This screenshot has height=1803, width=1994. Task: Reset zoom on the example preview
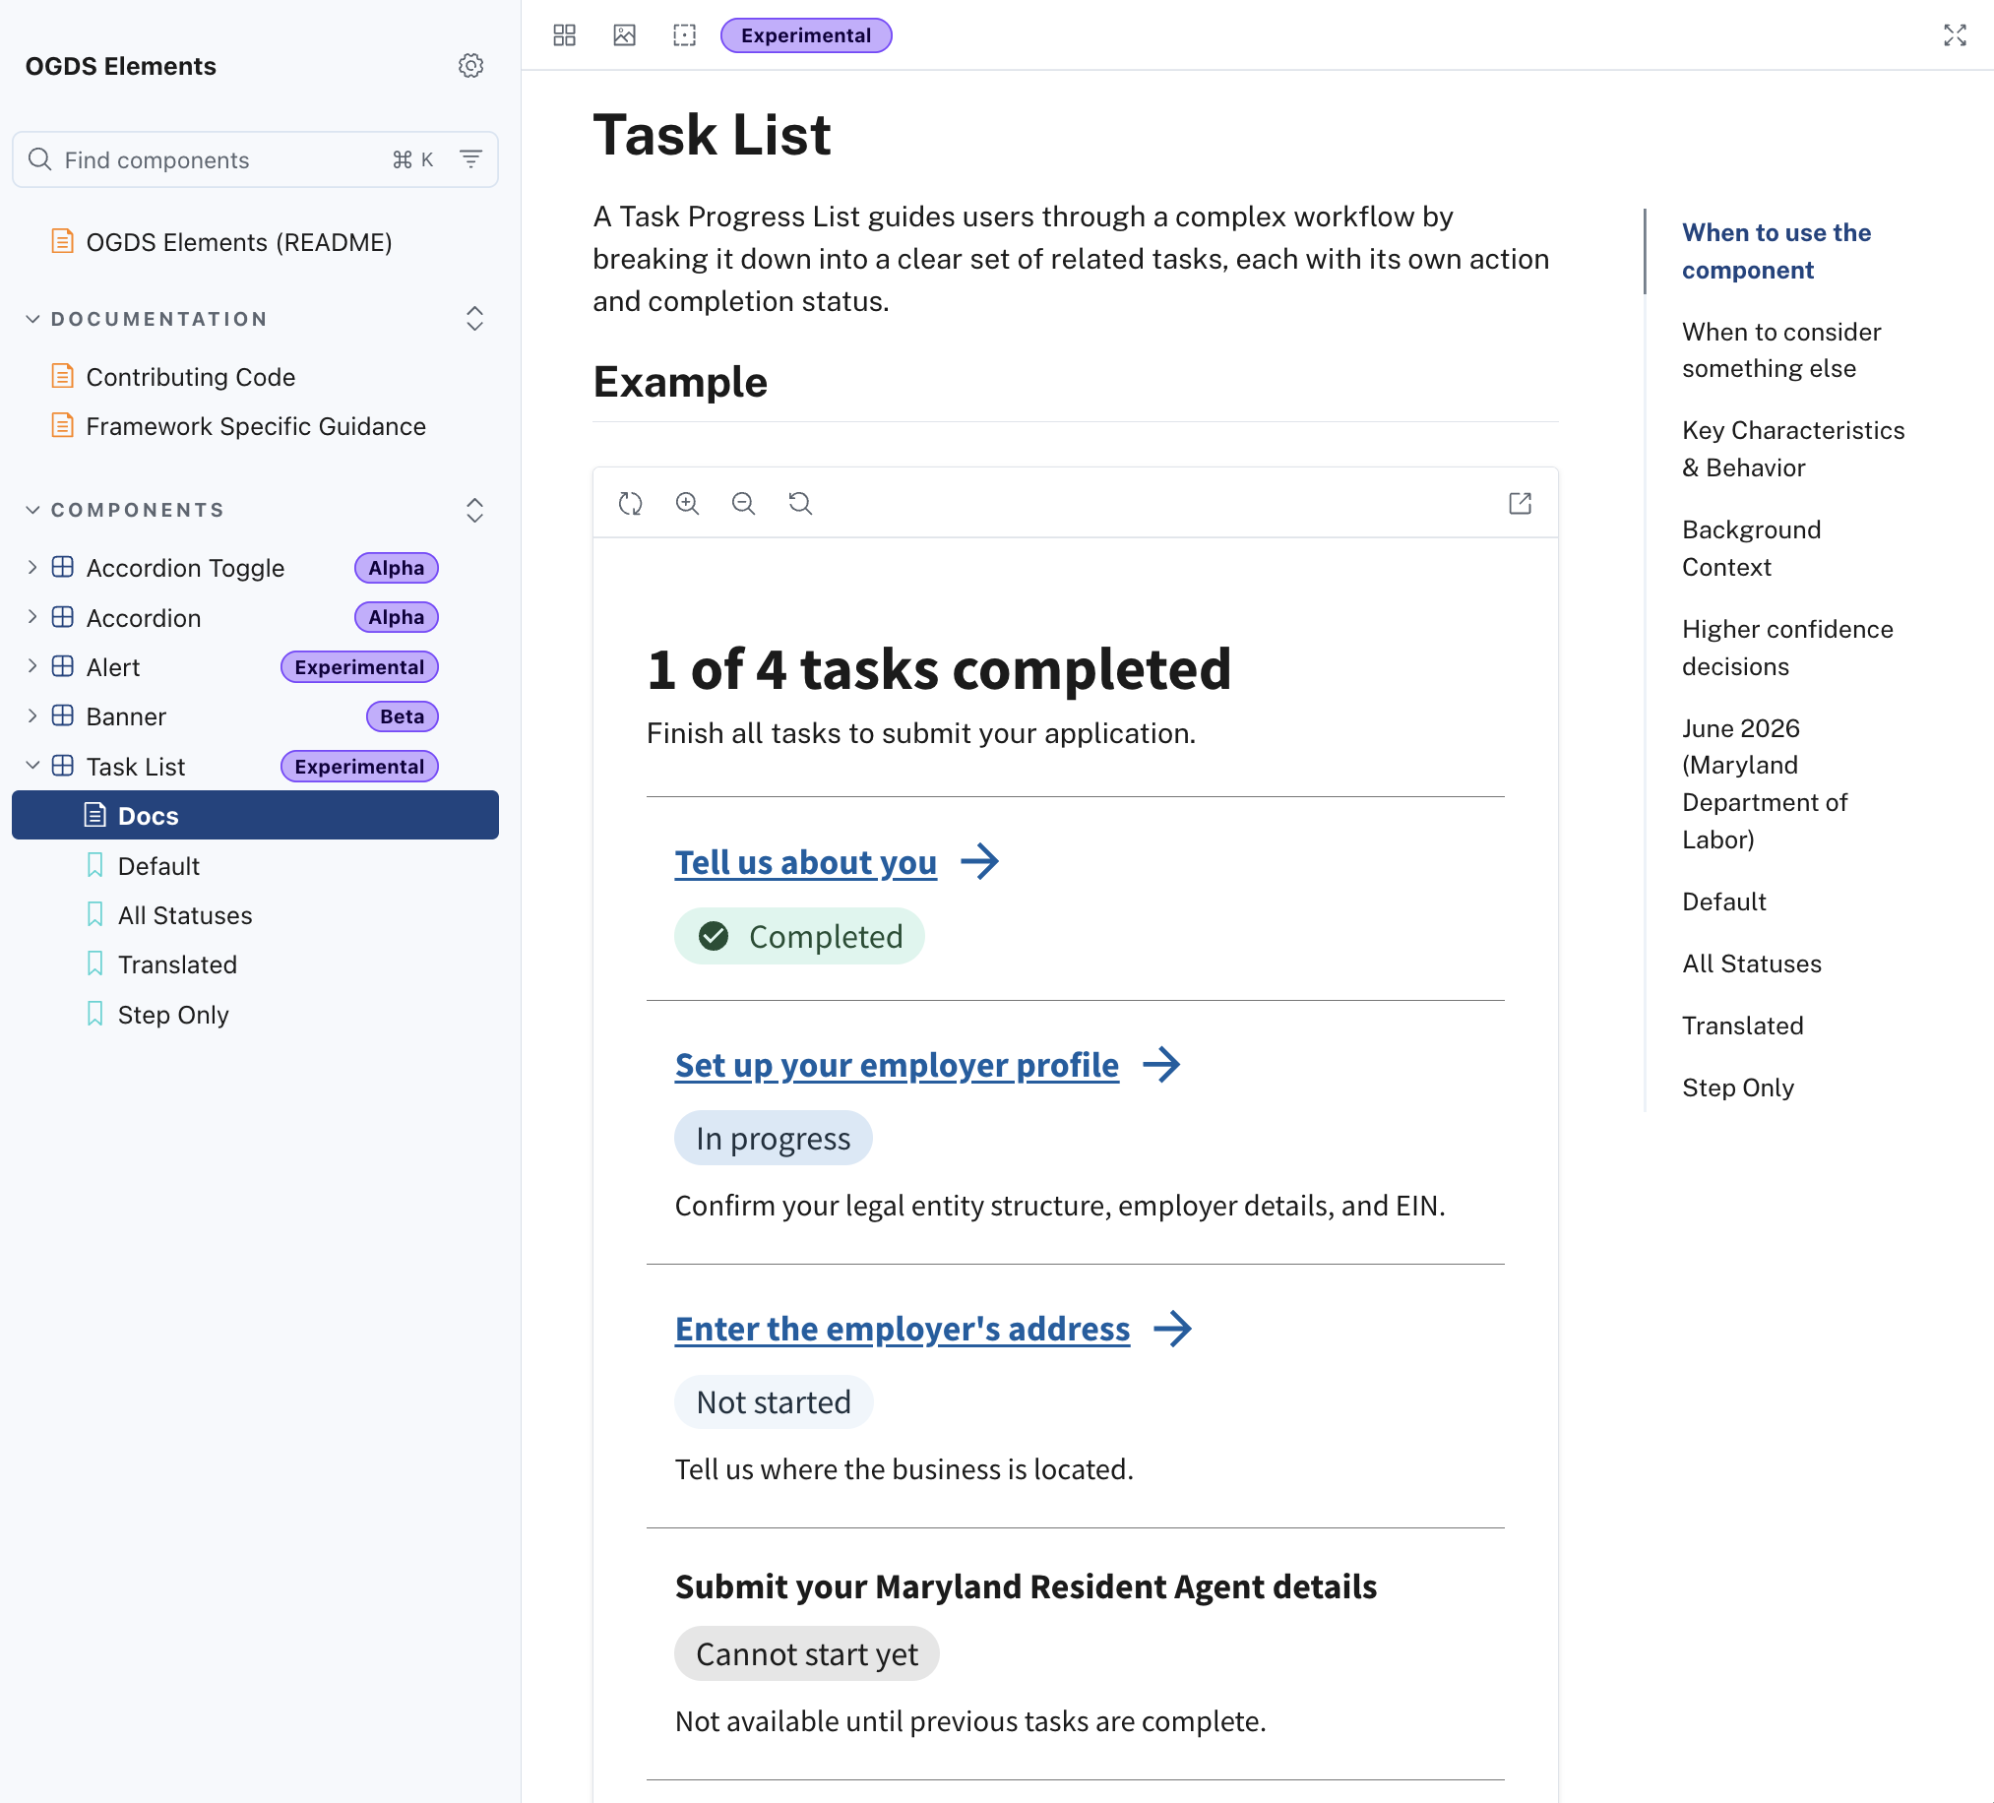pos(800,504)
